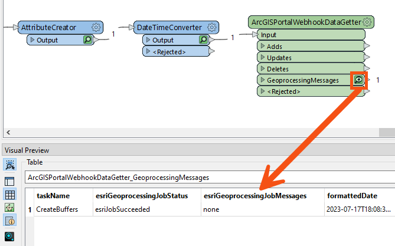The height and width of the screenshot is (246, 395).
Task: Expand DateTimeConverter Output port attributes
Action: point(148,40)
